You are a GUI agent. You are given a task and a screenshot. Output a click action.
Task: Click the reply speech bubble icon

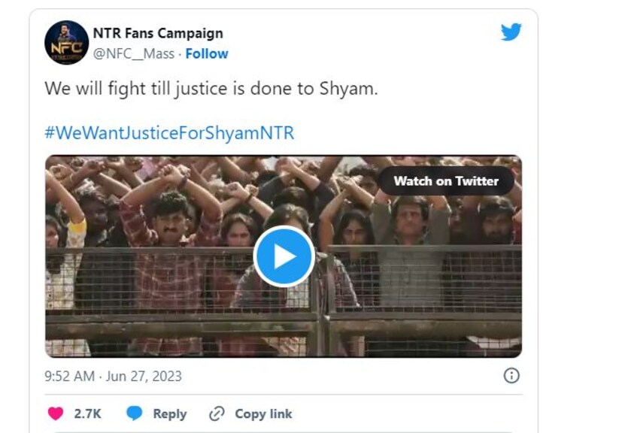135,413
